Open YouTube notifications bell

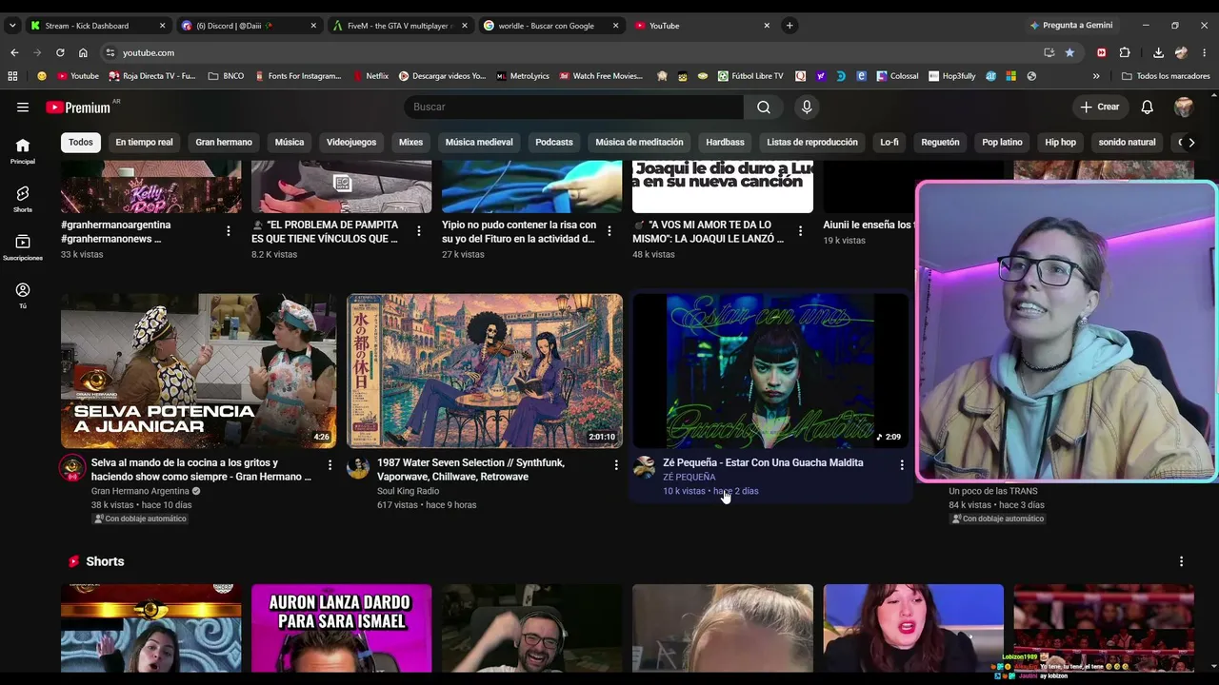[1148, 108]
